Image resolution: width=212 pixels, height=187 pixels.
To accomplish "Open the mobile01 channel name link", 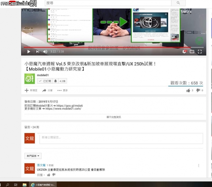I will point(43,75).
